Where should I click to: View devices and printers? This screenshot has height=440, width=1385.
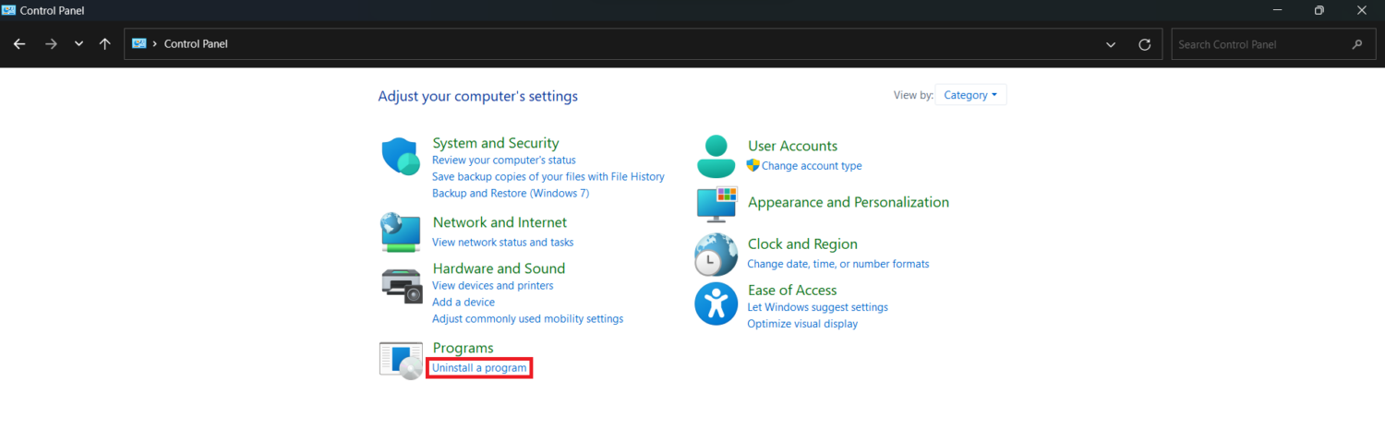493,286
